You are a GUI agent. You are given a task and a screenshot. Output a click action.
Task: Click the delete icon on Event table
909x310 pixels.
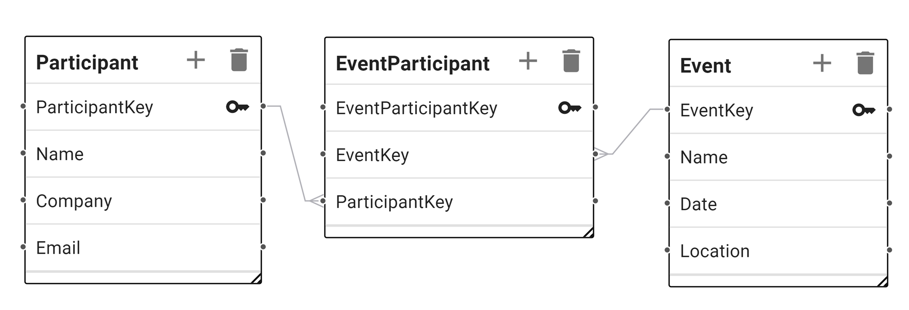[866, 64]
